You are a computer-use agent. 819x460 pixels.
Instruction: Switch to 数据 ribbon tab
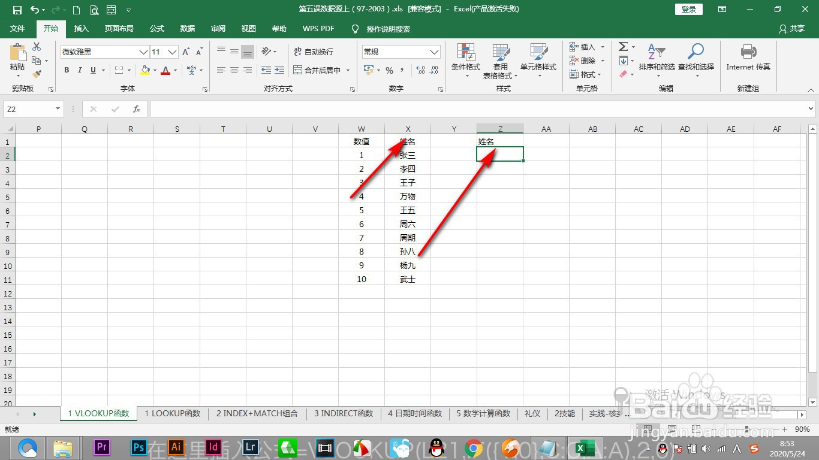(188, 29)
